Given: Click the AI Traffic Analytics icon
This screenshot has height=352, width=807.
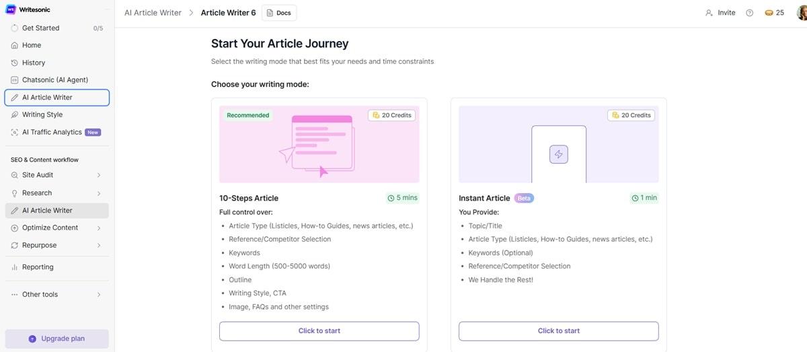Looking at the screenshot, I should pos(15,133).
